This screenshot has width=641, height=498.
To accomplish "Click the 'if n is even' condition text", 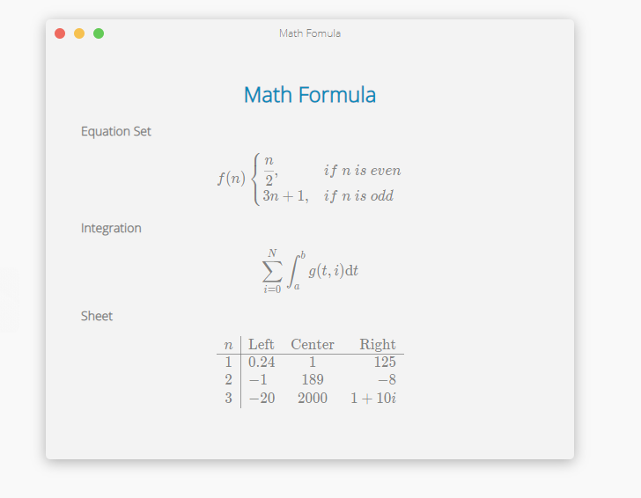I will tap(362, 170).
